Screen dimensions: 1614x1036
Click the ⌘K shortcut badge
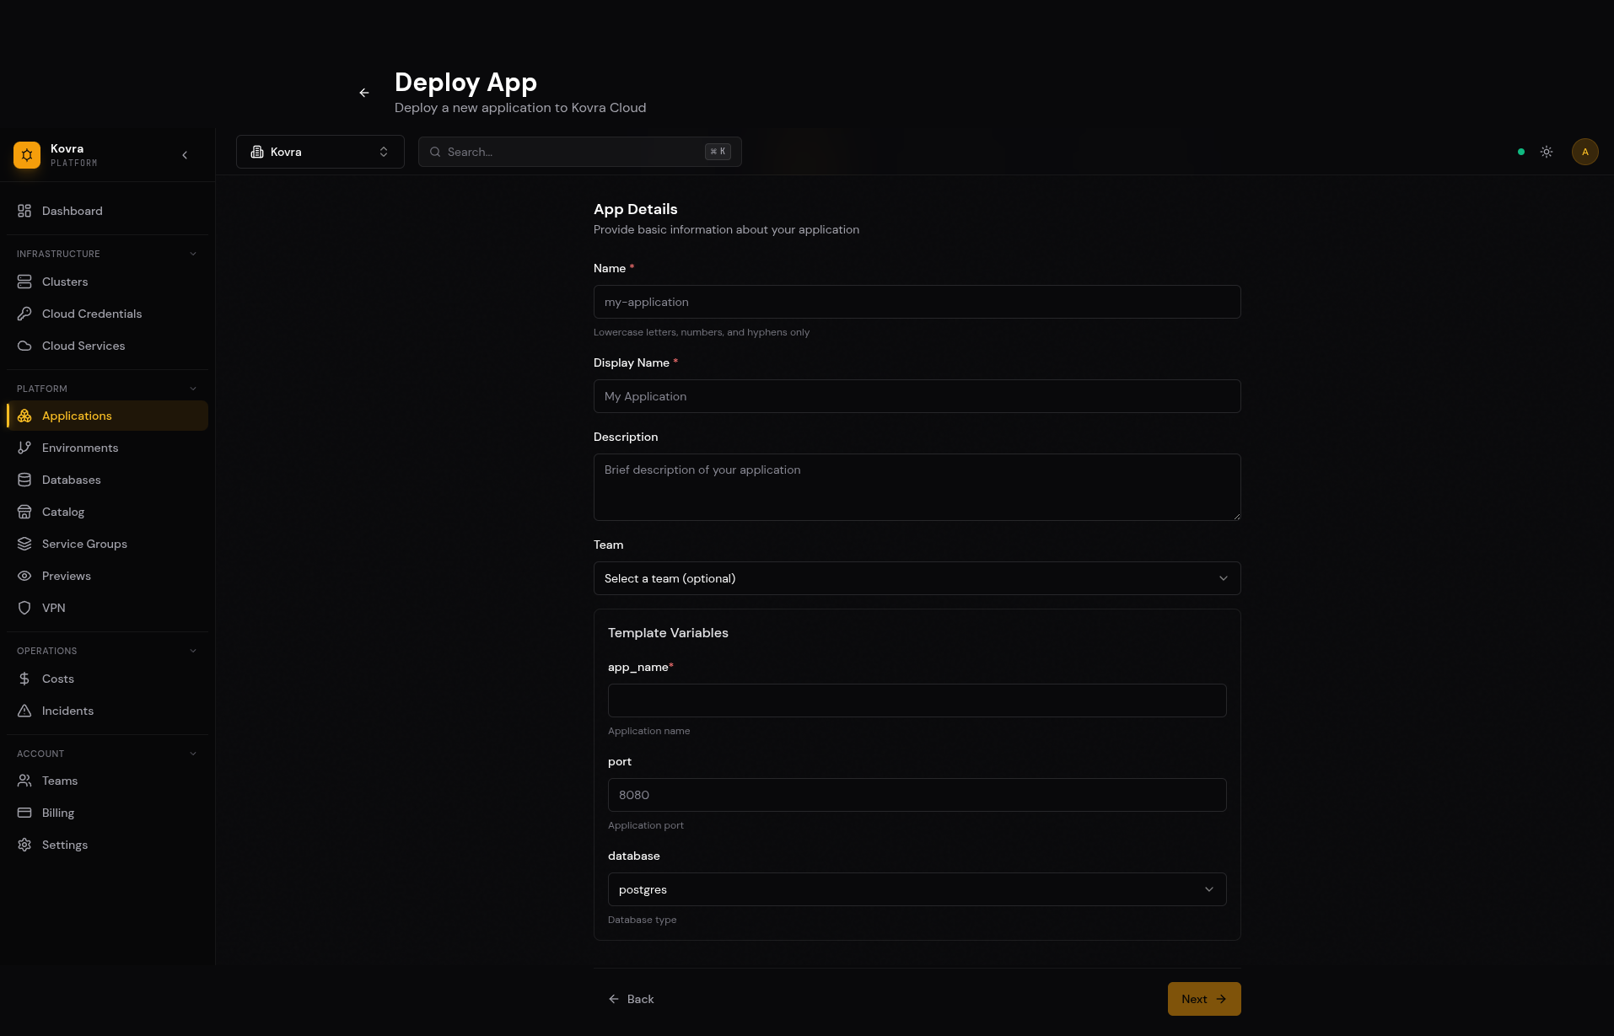[x=718, y=152]
